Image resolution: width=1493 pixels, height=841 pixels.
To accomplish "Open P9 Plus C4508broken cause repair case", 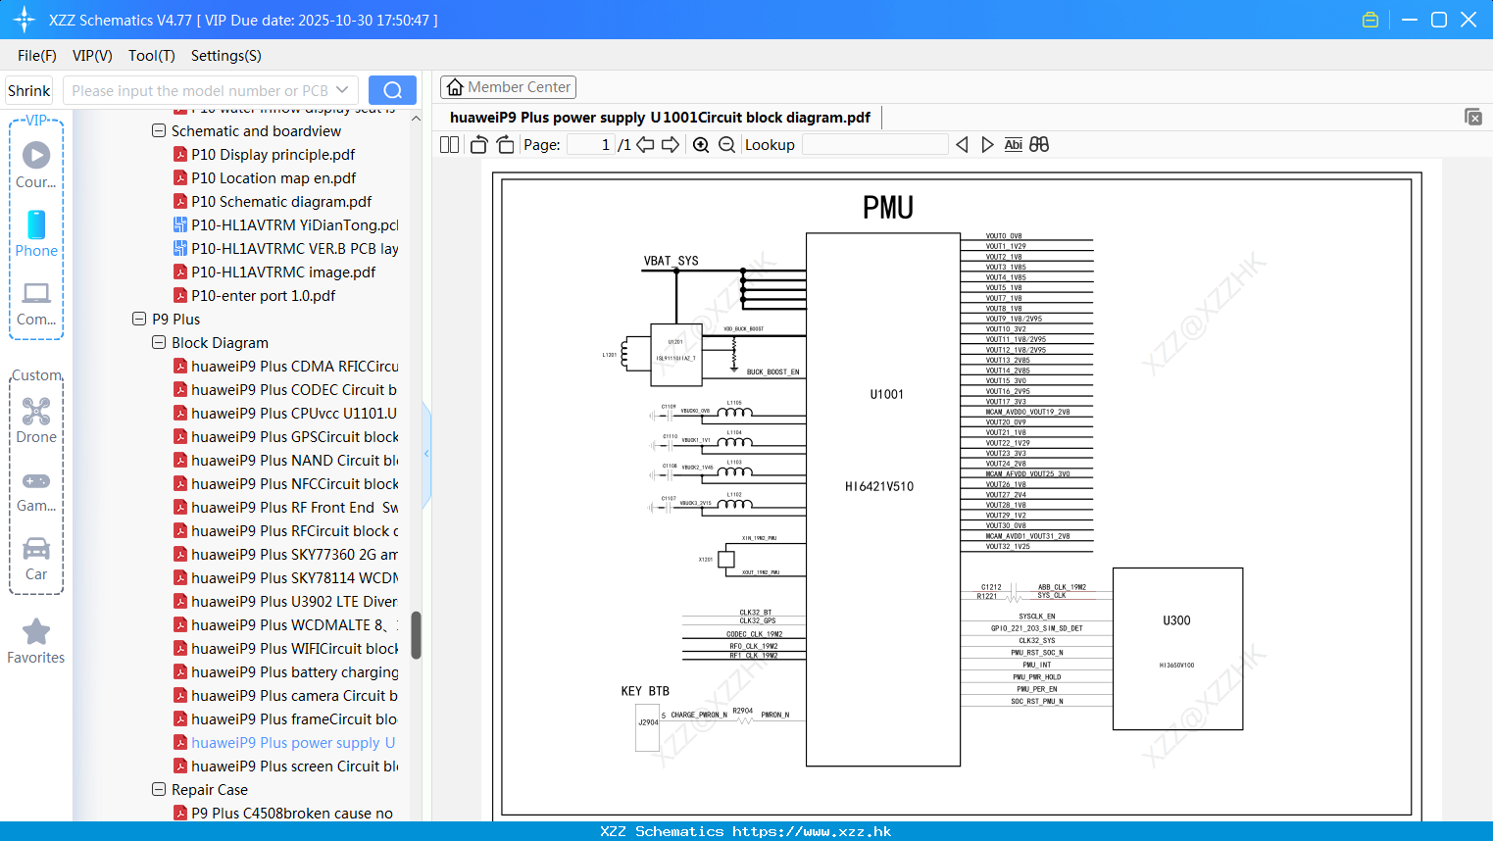I will pyautogui.click(x=283, y=813).
